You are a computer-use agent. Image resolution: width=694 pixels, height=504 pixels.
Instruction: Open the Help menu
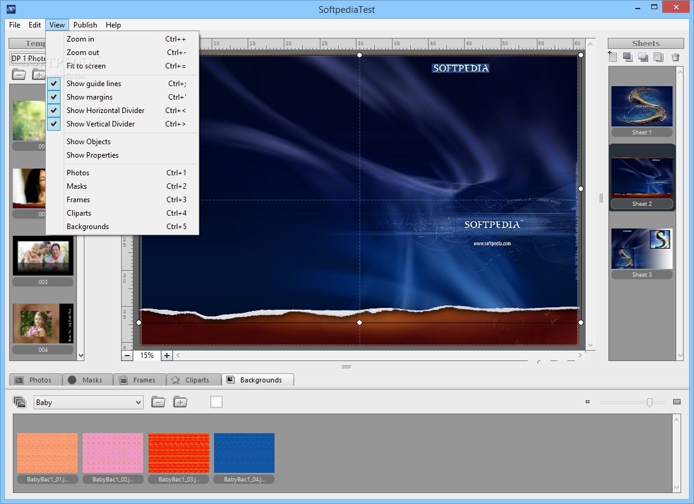pos(113,25)
